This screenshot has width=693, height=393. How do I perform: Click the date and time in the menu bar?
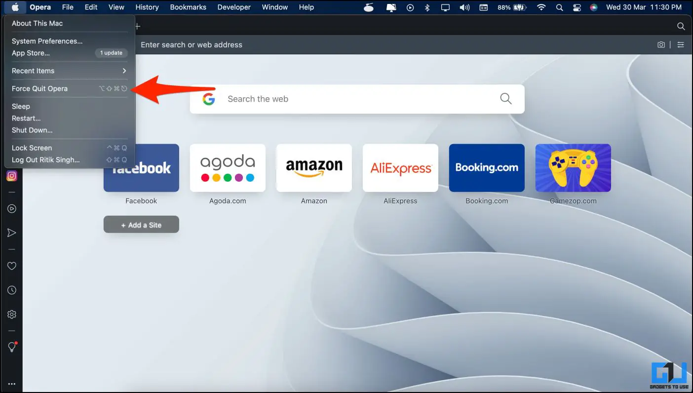point(644,7)
